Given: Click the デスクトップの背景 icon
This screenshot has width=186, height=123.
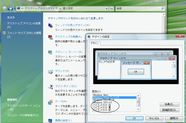Looking at the screenshot, I should coord(51,37).
